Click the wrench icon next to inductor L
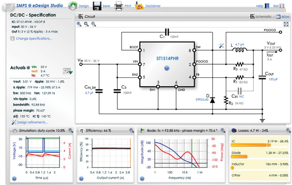This screenshot has width=292, height=185. click(x=221, y=46)
